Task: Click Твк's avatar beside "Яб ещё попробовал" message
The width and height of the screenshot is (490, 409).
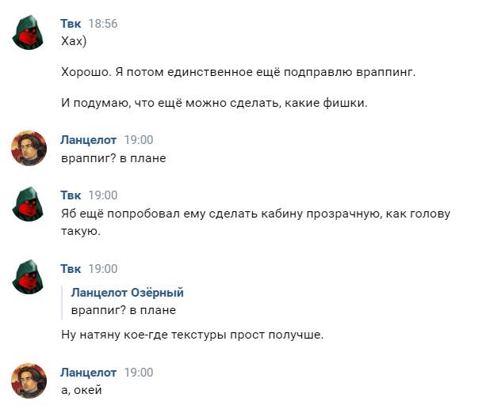Action: pyautogui.click(x=29, y=203)
